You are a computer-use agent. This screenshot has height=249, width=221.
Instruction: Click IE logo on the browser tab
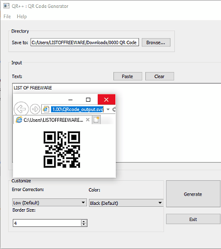19,120
